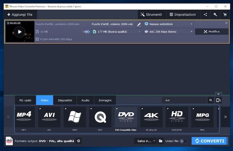Click the DVD output format icon at bottom left
The height and width of the screenshot is (151, 233).
pyautogui.click(x=9, y=141)
